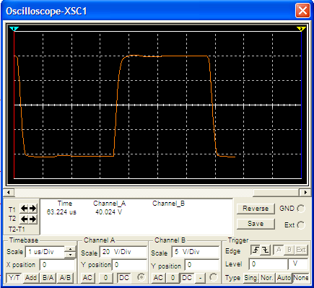Decrease timebase scale with down spinner
314x288 pixels.
click(x=70, y=255)
